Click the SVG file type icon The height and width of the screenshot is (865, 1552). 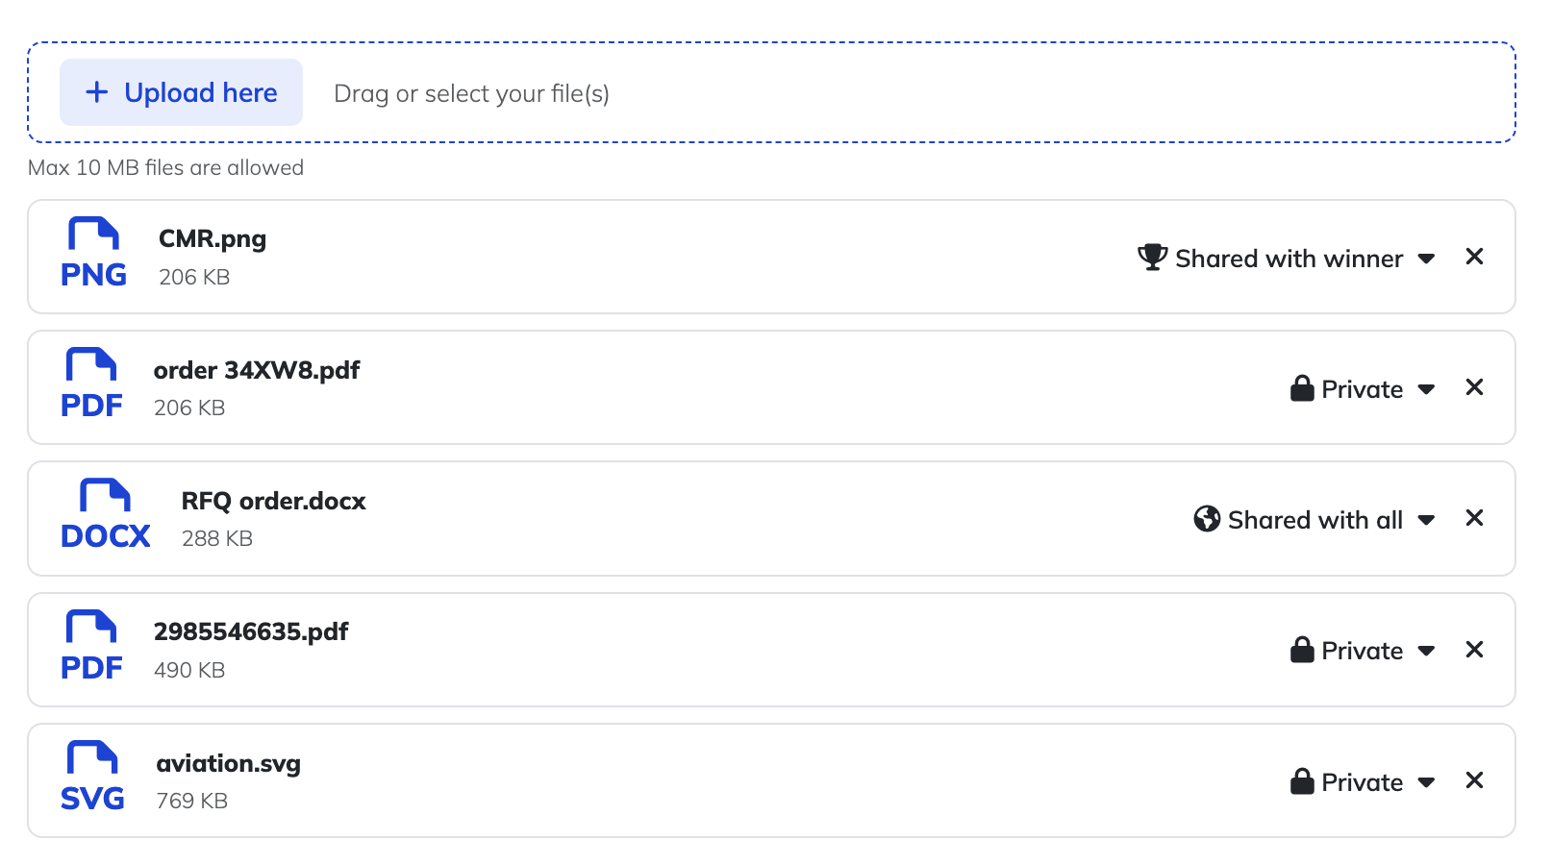pos(92,778)
